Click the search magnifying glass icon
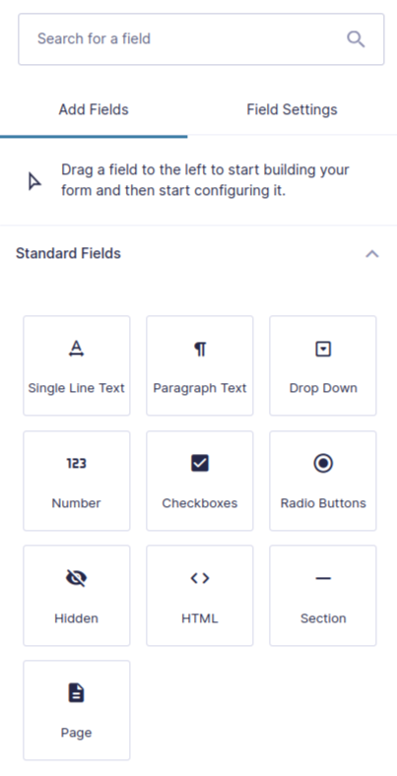Screen dimensions: 397x776 (356, 38)
